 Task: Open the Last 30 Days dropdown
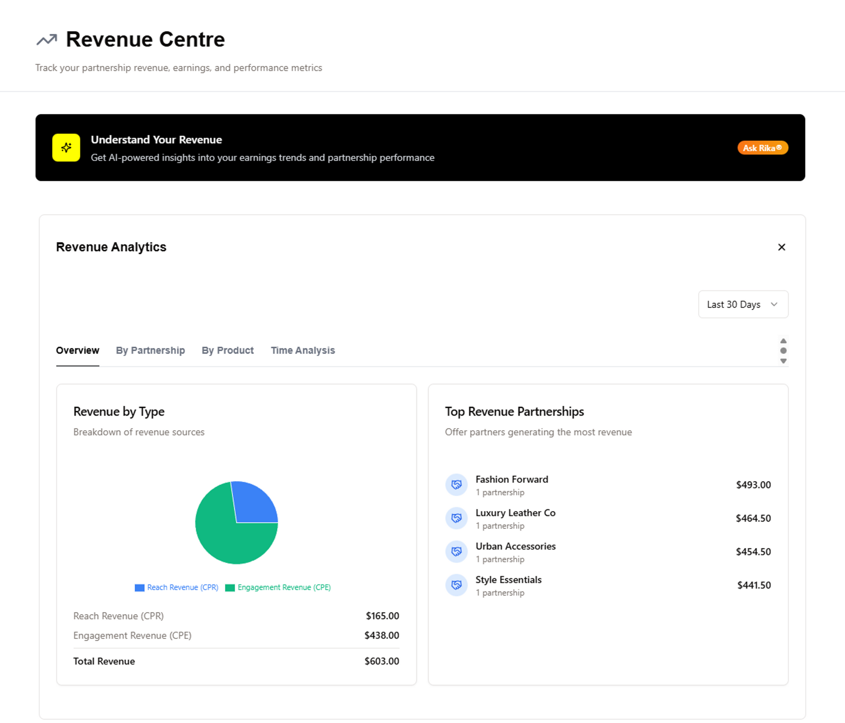pos(743,304)
